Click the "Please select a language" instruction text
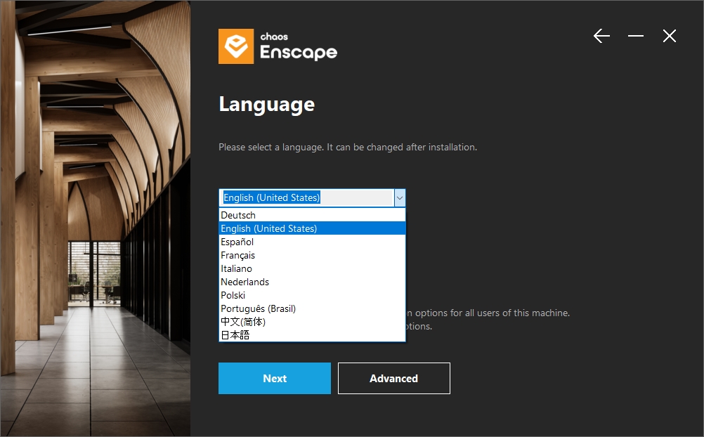This screenshot has width=704, height=437. pyautogui.click(x=348, y=148)
